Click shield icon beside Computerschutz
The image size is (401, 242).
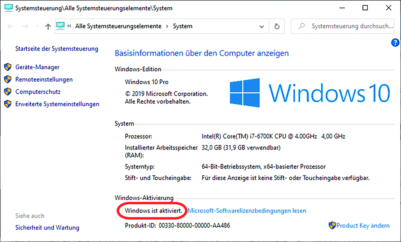[8, 92]
